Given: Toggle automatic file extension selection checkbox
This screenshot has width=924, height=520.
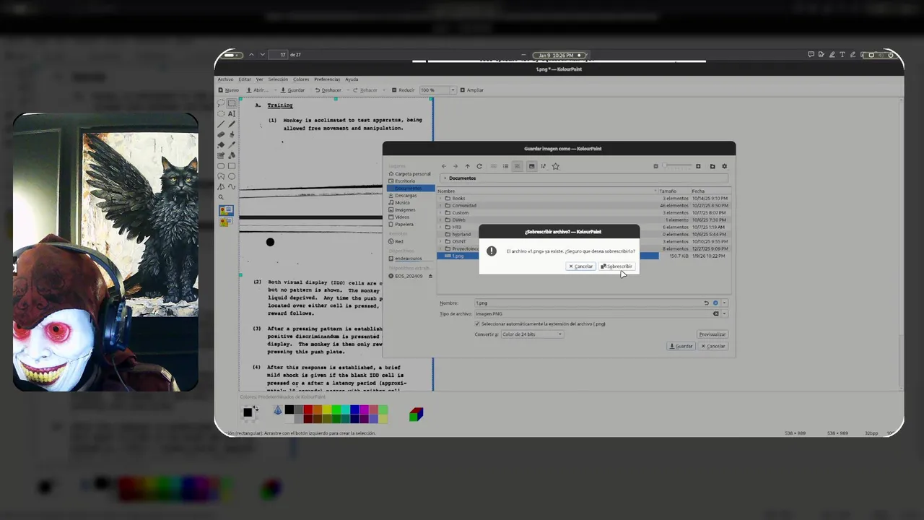Looking at the screenshot, I should tap(477, 324).
